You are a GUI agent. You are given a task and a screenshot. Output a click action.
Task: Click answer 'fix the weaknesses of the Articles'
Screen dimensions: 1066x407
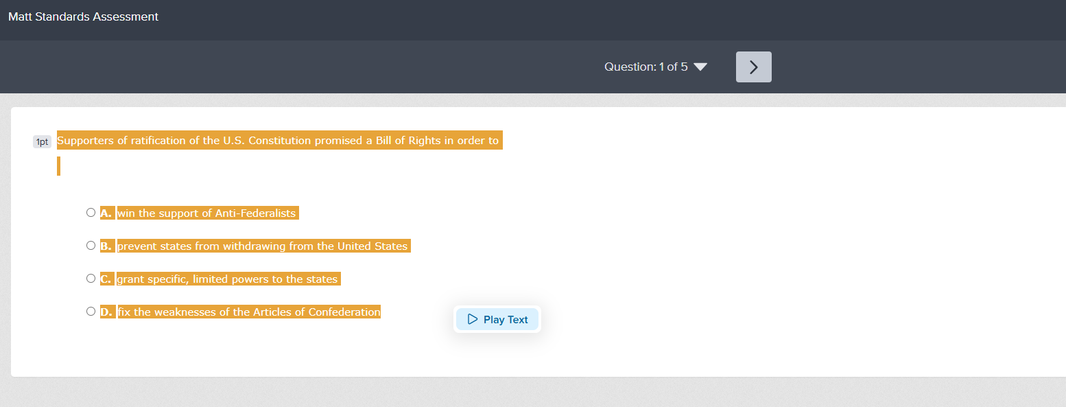pyautogui.click(x=248, y=312)
